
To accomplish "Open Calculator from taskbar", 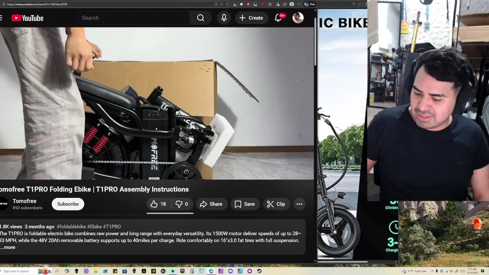I will pos(192,271).
